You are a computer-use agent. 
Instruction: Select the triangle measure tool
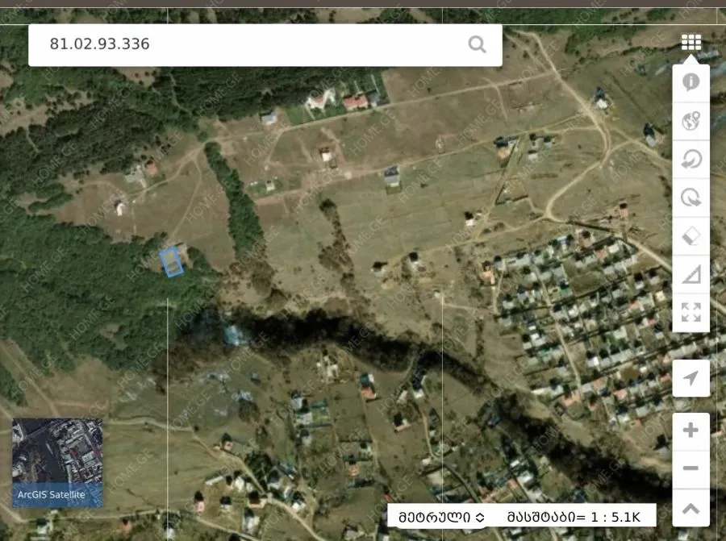691,274
